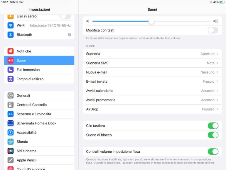The image size is (226, 170).
Task: Tap the Wi-Fi icon in the settings sidebar
Action: coord(11,25)
